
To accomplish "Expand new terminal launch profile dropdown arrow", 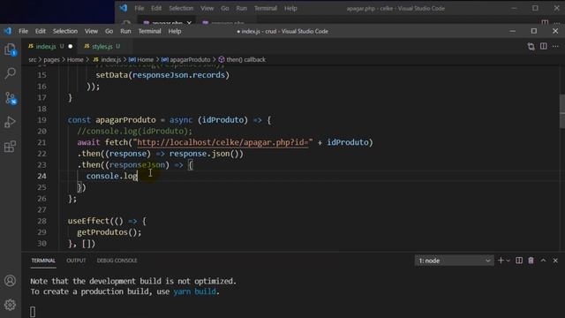I will tap(508, 261).
